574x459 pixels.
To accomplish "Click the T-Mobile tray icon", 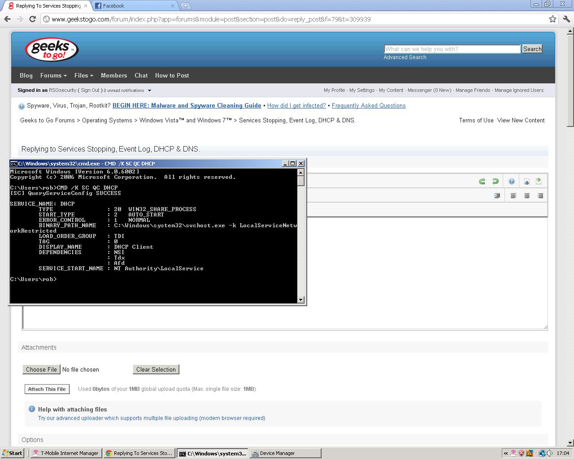I will pos(513,453).
